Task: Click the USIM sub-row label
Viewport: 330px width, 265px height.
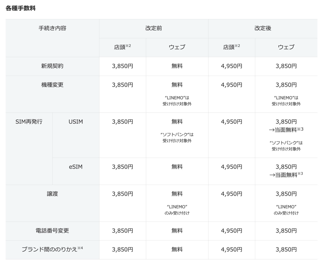Action: coord(76,122)
